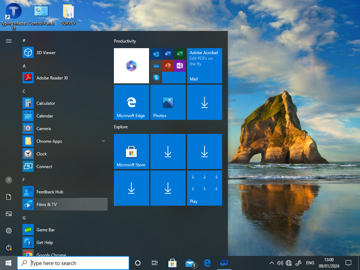Click the Productivity group heading
This screenshot has width=360, height=270.
point(125,41)
